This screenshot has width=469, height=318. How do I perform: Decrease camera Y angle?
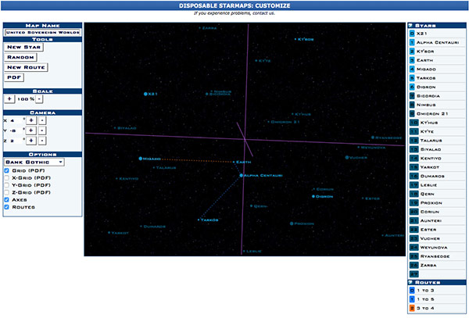click(x=42, y=130)
